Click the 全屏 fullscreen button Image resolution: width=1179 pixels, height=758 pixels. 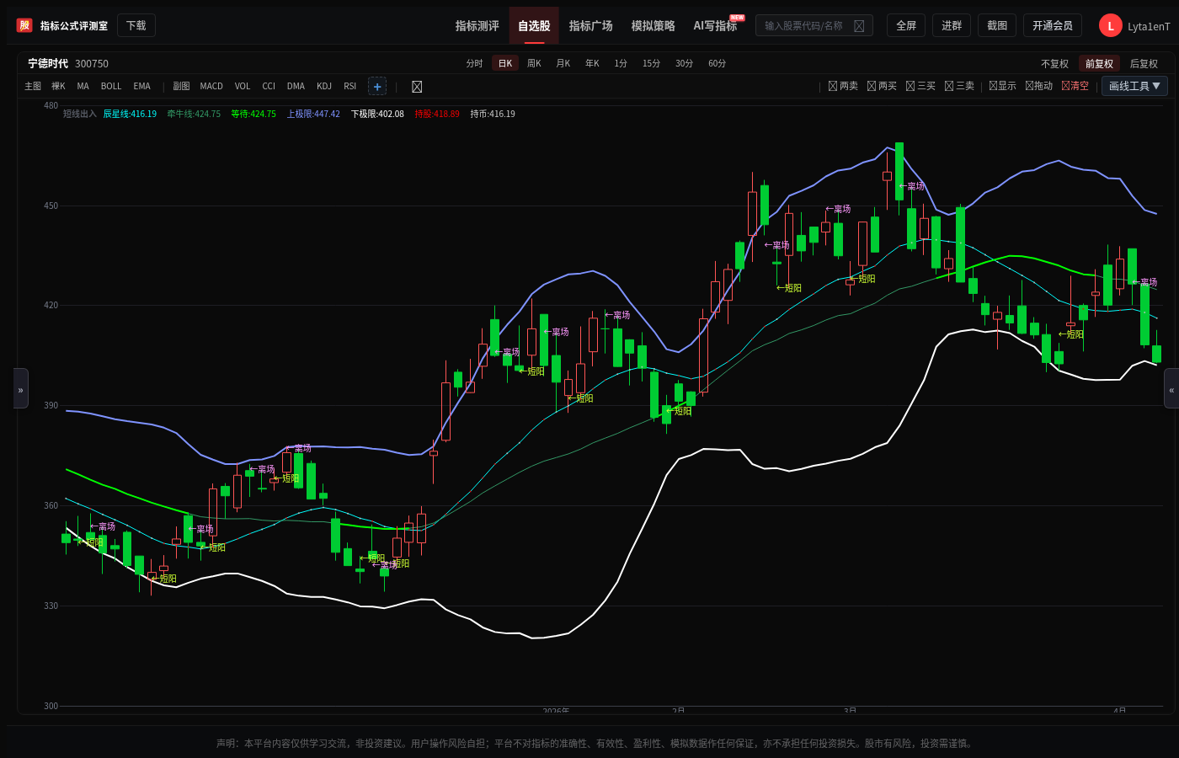[906, 26]
